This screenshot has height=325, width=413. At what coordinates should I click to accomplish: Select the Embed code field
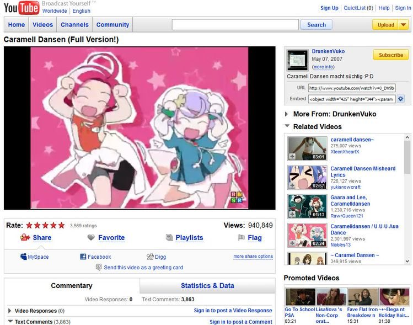[352, 99]
